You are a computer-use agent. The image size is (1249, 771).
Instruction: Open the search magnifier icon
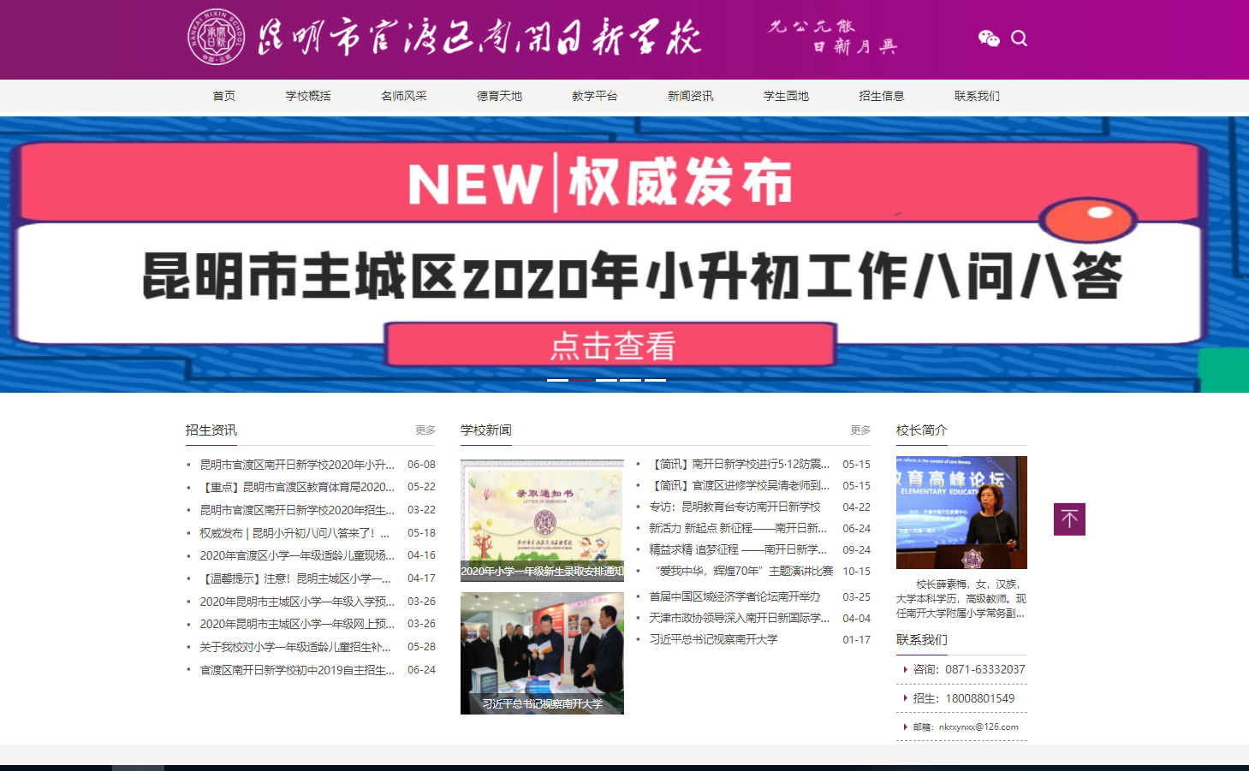(1019, 39)
